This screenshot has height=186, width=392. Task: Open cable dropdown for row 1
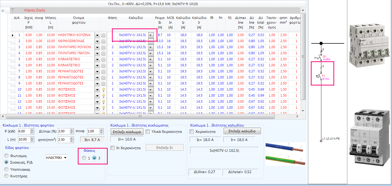click(x=151, y=35)
